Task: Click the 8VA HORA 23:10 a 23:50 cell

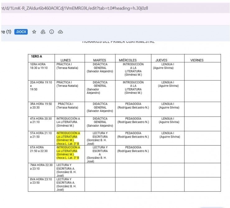Action: coord(41,181)
